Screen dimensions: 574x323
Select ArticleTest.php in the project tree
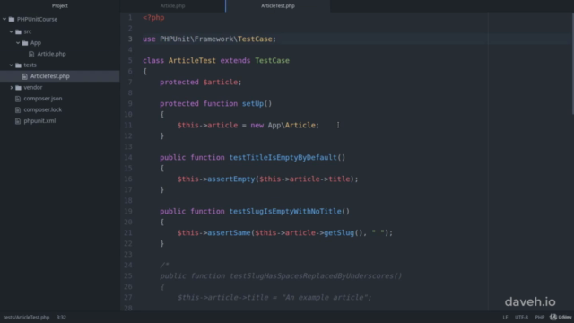[x=50, y=76]
